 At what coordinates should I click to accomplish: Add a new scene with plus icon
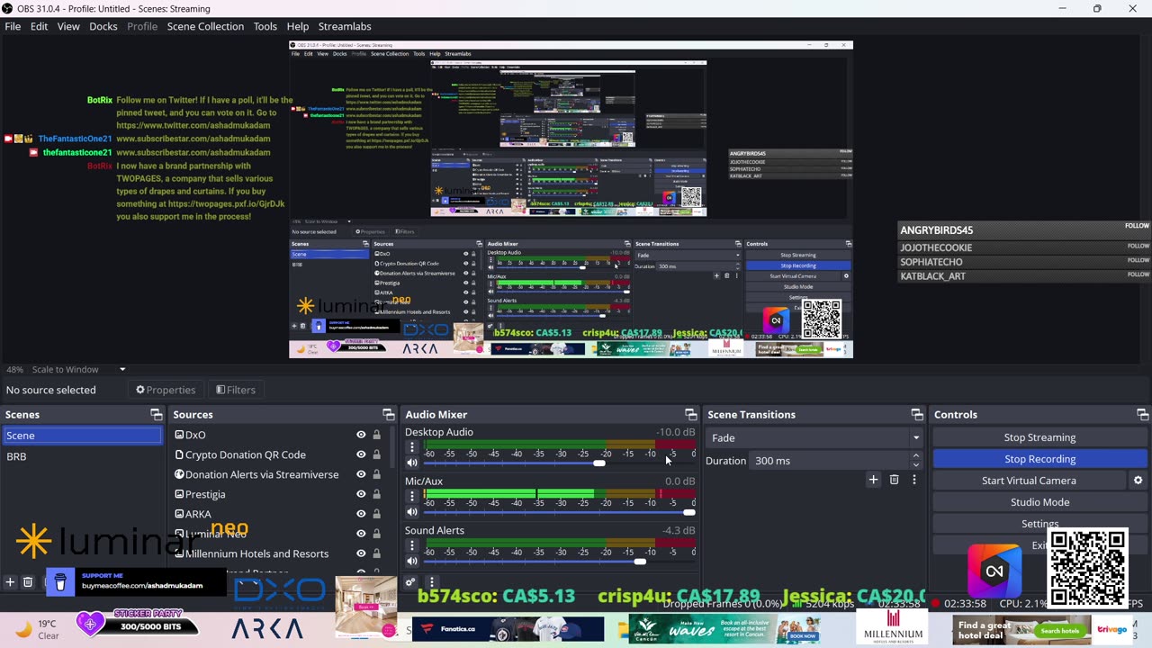pyautogui.click(x=10, y=582)
